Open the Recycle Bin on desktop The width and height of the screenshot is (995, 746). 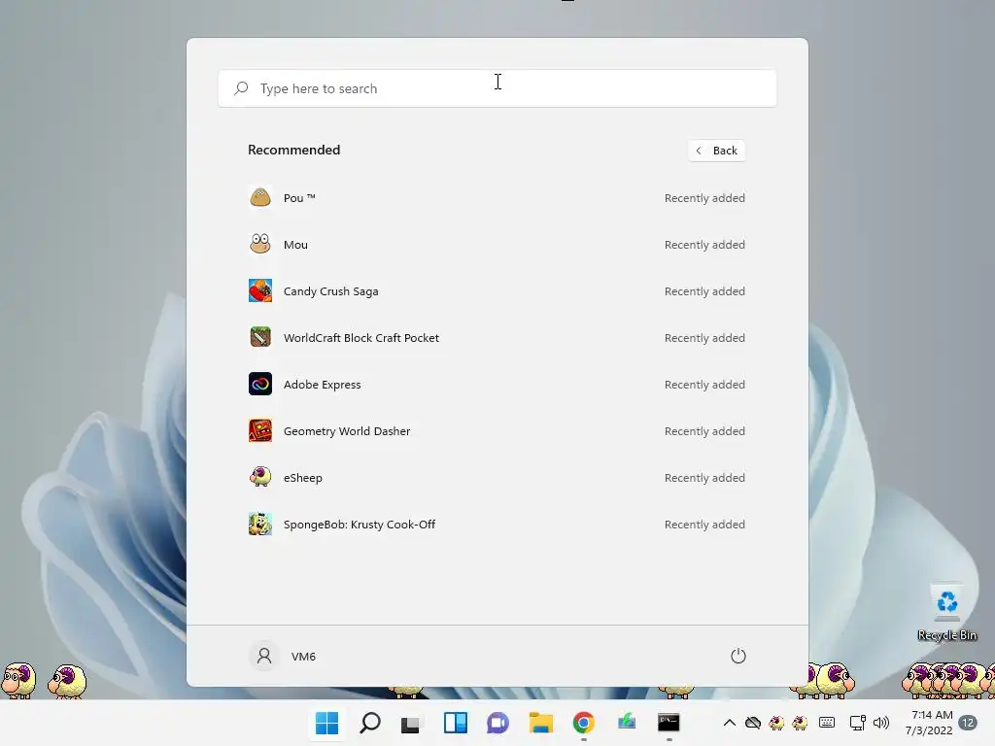[946, 612]
